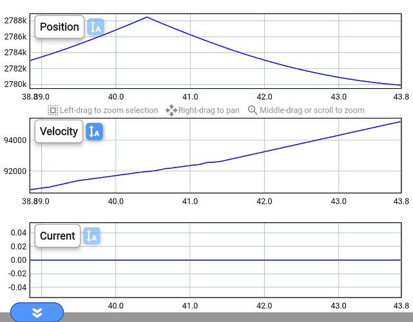Click the gray bar at the bottom
The width and height of the screenshot is (413, 322).
coord(238,317)
